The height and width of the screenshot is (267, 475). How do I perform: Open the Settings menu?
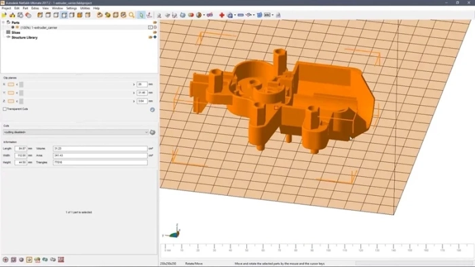tap(71, 8)
